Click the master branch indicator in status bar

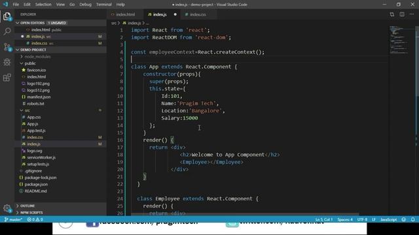(13, 219)
